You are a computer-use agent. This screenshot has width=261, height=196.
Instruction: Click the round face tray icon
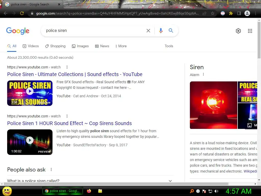pos(198,191)
